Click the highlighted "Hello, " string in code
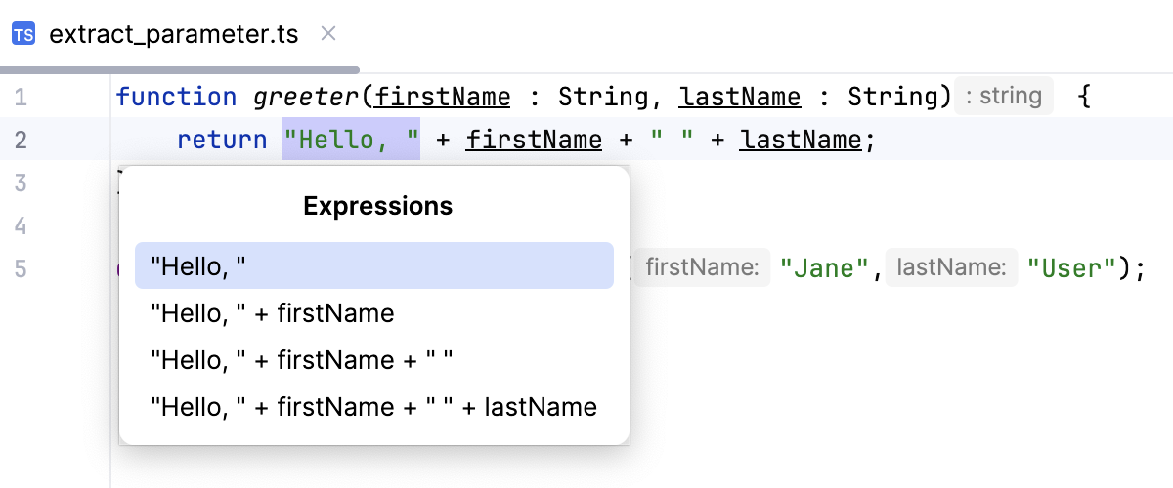Screen dimensions: 1173x488 click(352, 141)
